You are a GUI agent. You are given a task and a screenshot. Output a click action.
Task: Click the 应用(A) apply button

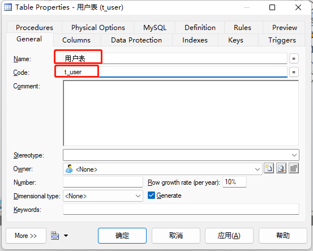229,236
